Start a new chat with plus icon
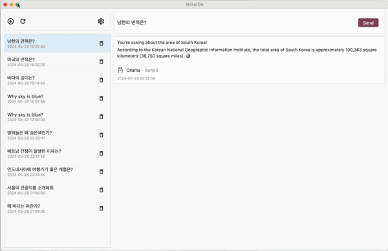Viewport: 388px width, 251px height. (10, 21)
